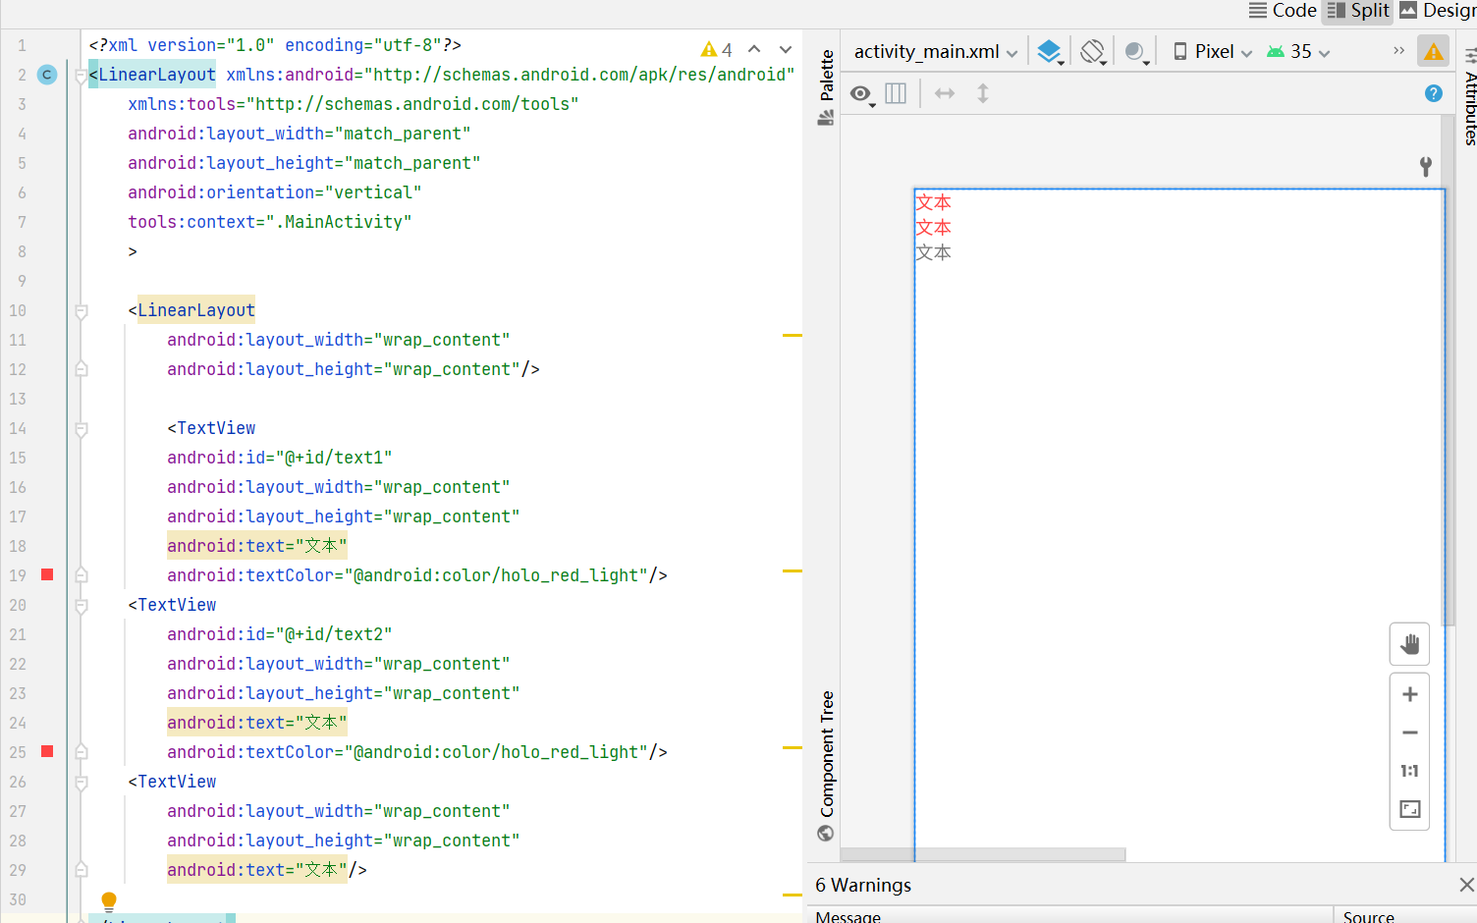This screenshot has width=1477, height=923.
Task: Click the column layout icon
Action: [896, 93]
